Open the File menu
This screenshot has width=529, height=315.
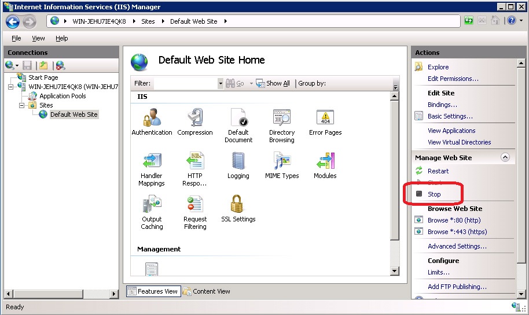click(16, 38)
